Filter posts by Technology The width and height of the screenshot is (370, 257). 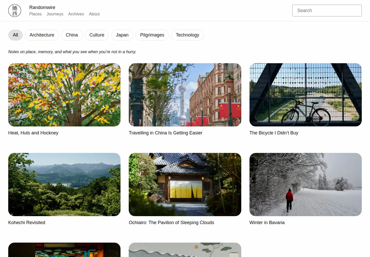(x=187, y=35)
